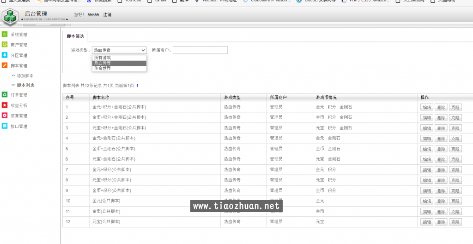Click 编辑 button for script row 1
This screenshot has height=244, width=473.
coord(426,107)
